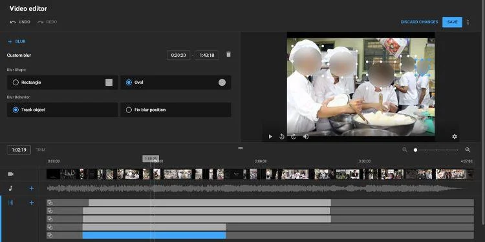The height and width of the screenshot is (242, 485).
Task: Skip preview forward ten seconds
Action: point(294,136)
